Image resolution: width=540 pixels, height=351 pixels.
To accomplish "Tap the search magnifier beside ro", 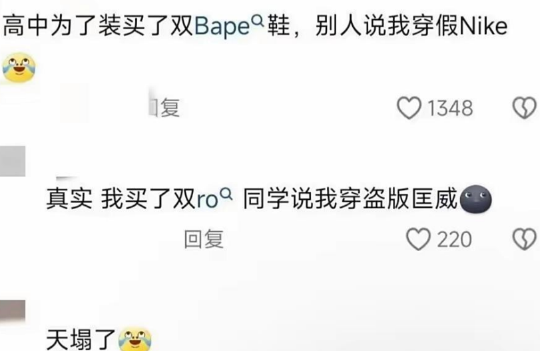I will tap(226, 194).
